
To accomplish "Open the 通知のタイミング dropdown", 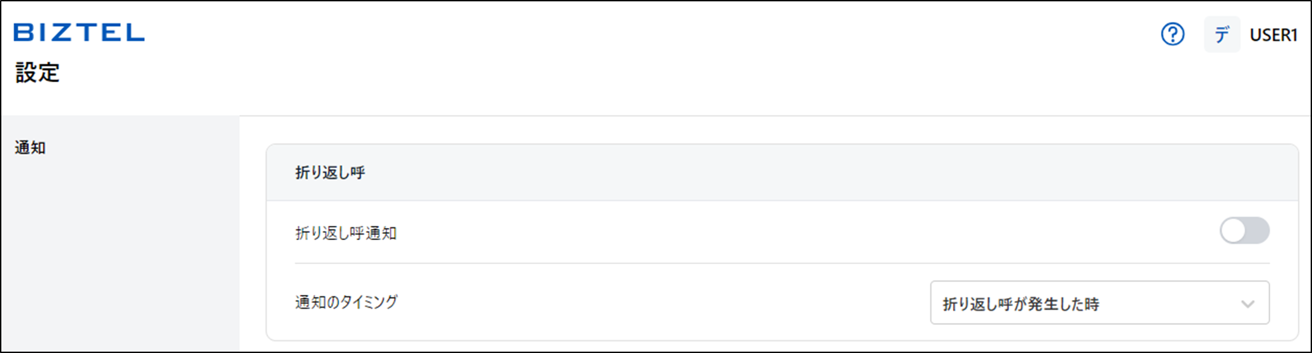I will point(1099,303).
